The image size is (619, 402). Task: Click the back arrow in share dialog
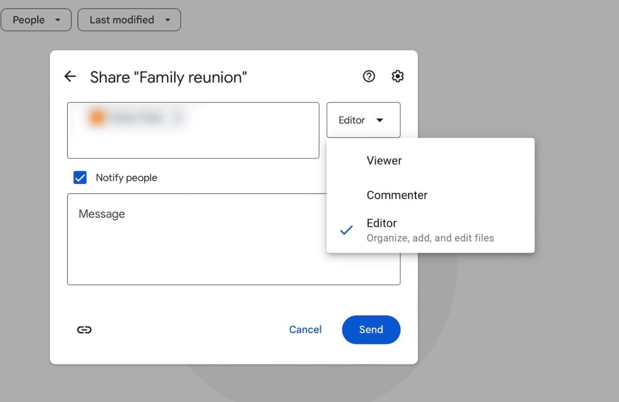point(70,76)
